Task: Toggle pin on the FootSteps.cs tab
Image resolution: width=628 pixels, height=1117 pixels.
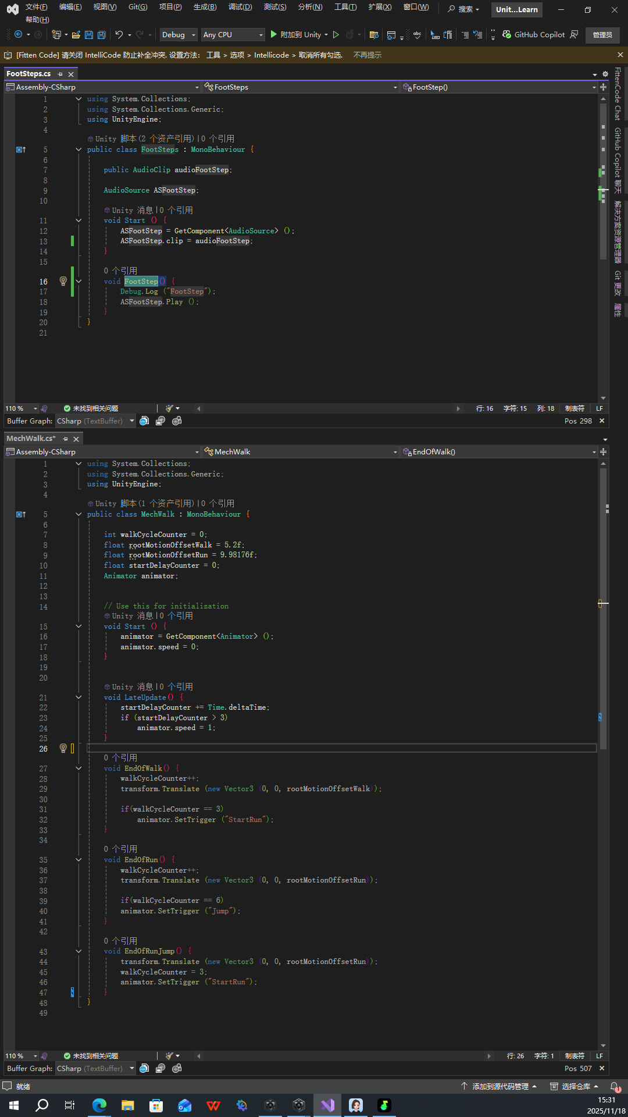Action: pos(60,74)
